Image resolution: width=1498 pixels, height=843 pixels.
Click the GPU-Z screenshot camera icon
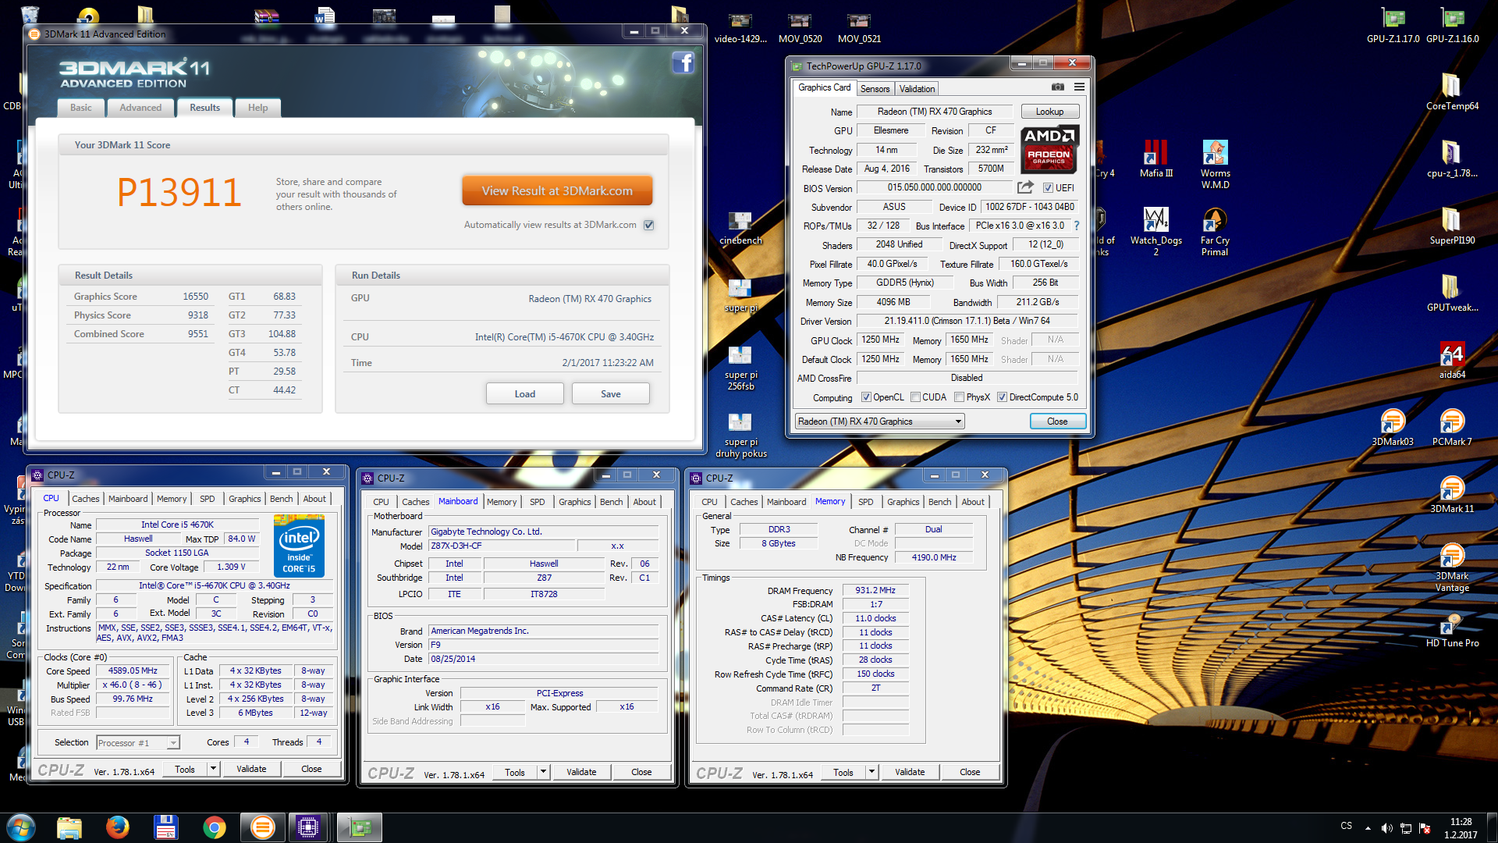pos(1058,87)
